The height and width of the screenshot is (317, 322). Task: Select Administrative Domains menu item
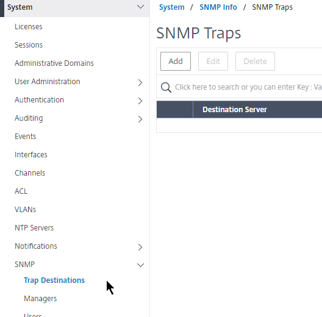click(54, 63)
